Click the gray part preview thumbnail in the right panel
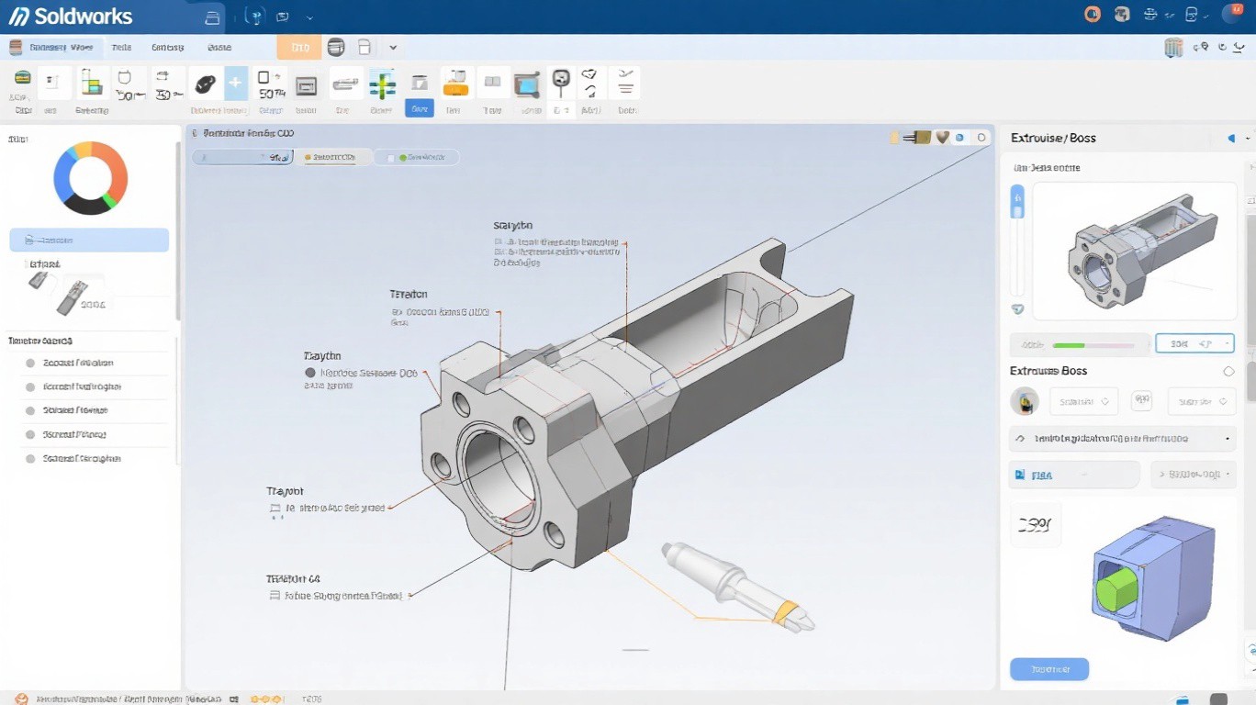 pyautogui.click(x=1135, y=251)
